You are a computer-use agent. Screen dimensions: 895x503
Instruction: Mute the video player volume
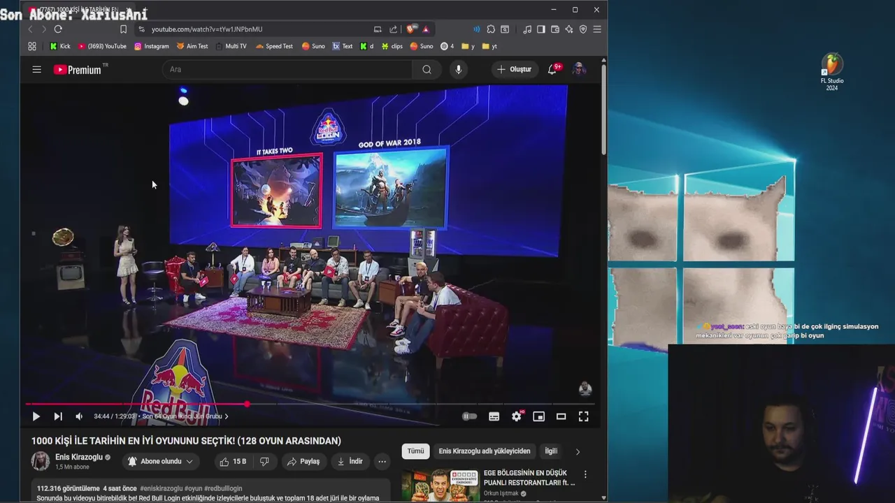click(79, 416)
